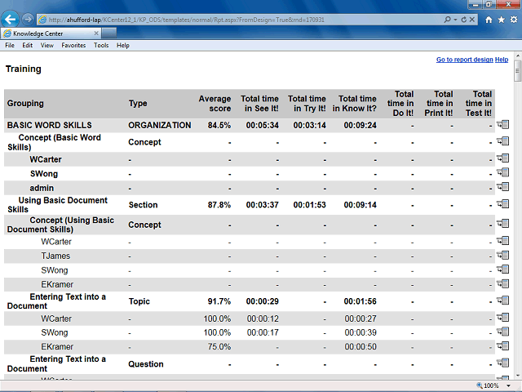522x392 pixels.
Task: Click the Topic type cell
Action: [x=139, y=301]
